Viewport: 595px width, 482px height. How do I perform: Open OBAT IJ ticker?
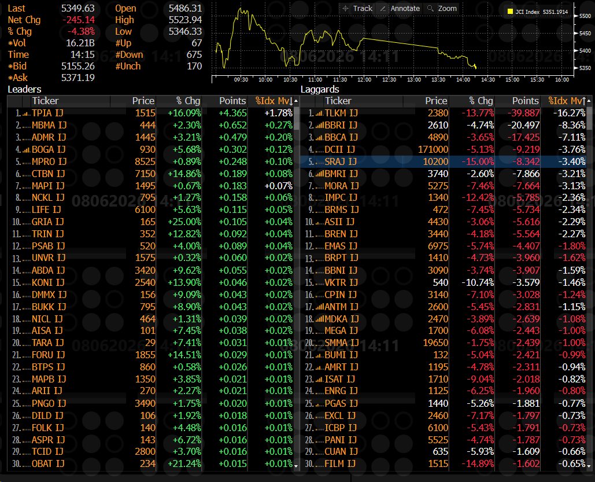48,463
